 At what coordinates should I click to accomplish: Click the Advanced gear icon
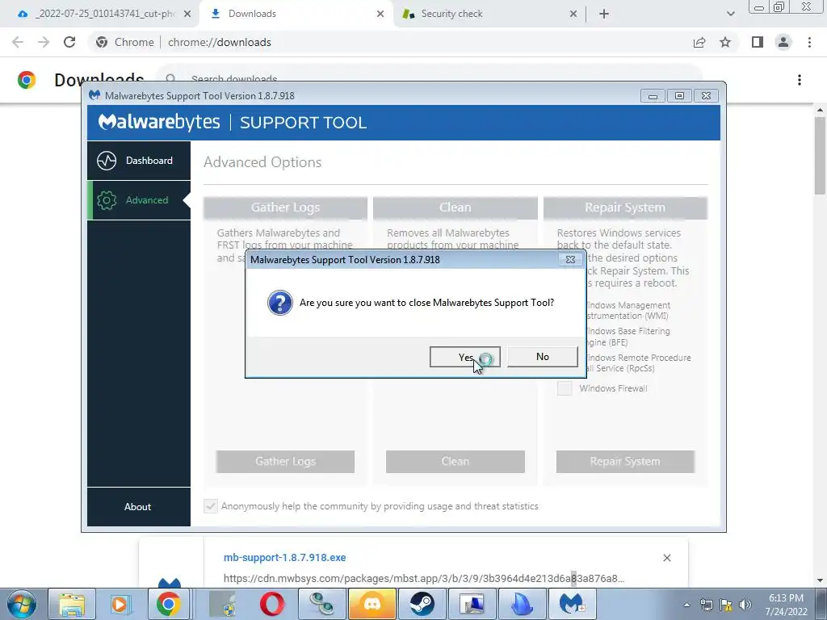pyautogui.click(x=107, y=200)
